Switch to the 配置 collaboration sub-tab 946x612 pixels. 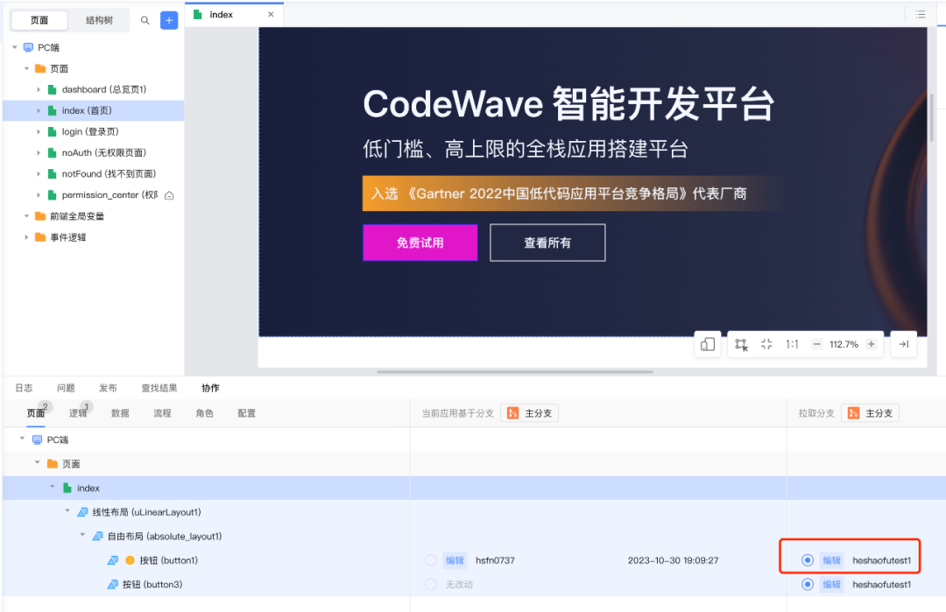click(247, 413)
